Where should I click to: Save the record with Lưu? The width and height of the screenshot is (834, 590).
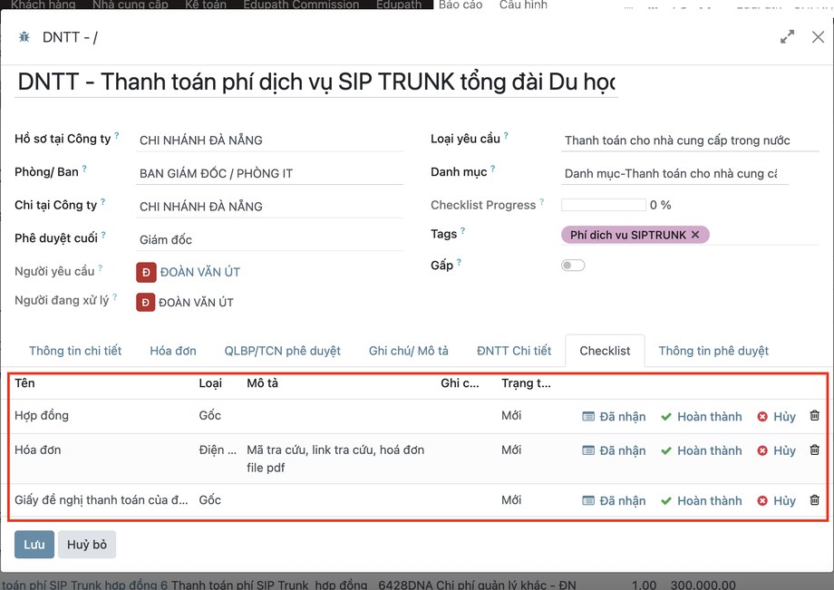(x=34, y=545)
